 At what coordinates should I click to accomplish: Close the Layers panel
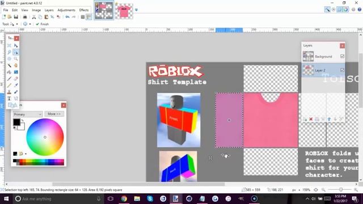pos(342,46)
